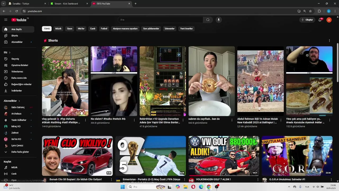Click the search magnifier button
The image size is (339, 191).
tap(208, 20)
